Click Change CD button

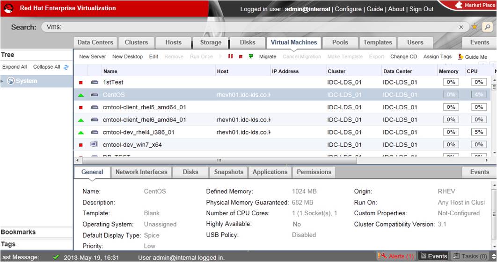[403, 57]
